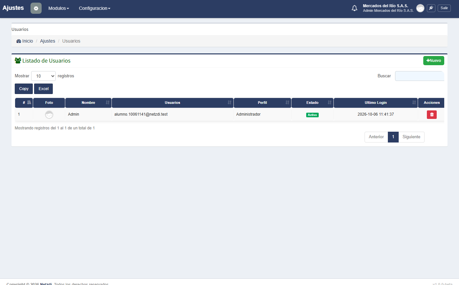459x285 pixels.
Task: Click the Netzdi link in the footer
Action: tap(46, 284)
